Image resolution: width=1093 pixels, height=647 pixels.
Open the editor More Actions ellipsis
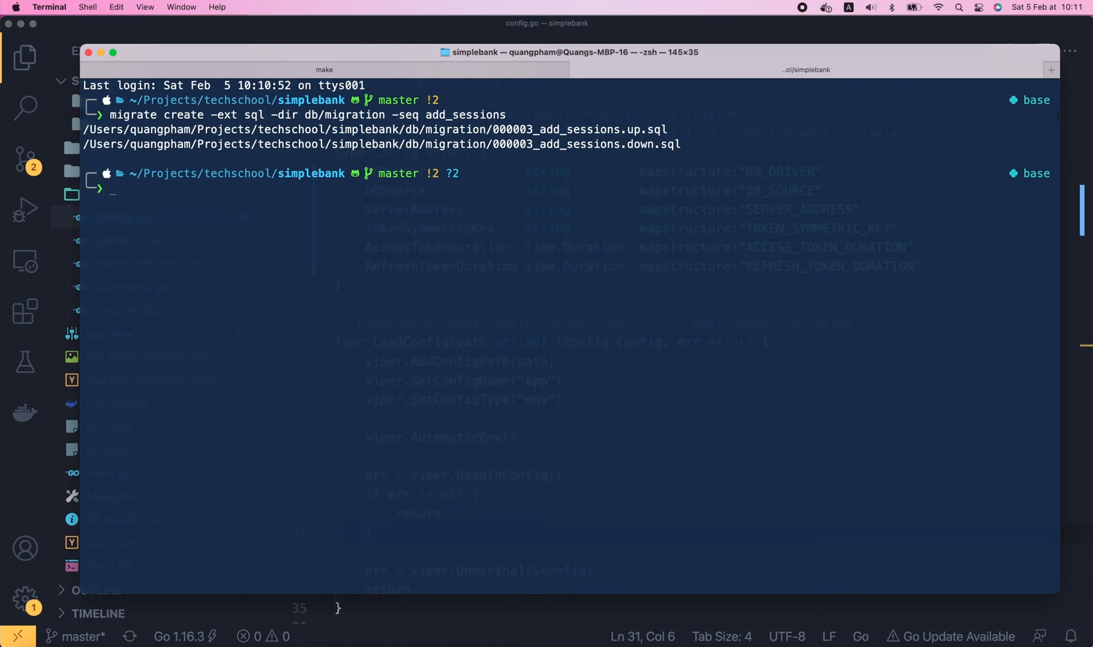tap(1070, 51)
